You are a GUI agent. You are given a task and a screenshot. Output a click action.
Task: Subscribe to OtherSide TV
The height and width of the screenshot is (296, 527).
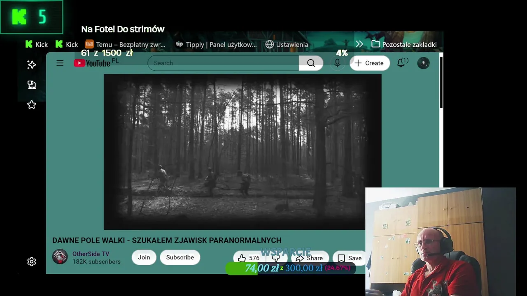tap(180, 257)
